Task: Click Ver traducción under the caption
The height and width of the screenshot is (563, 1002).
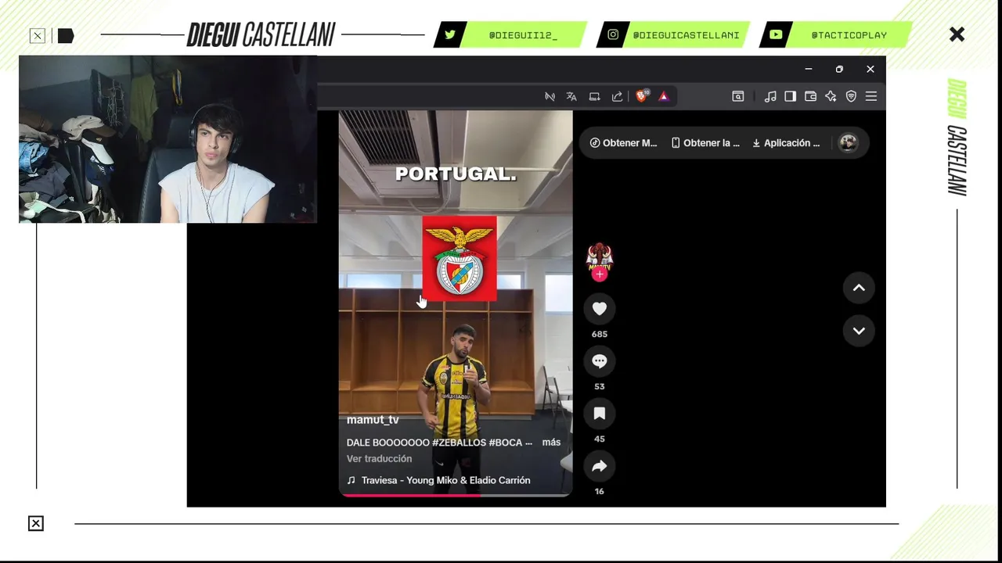Action: click(379, 459)
